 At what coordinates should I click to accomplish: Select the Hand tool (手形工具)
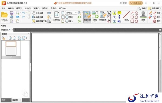point(38,13)
